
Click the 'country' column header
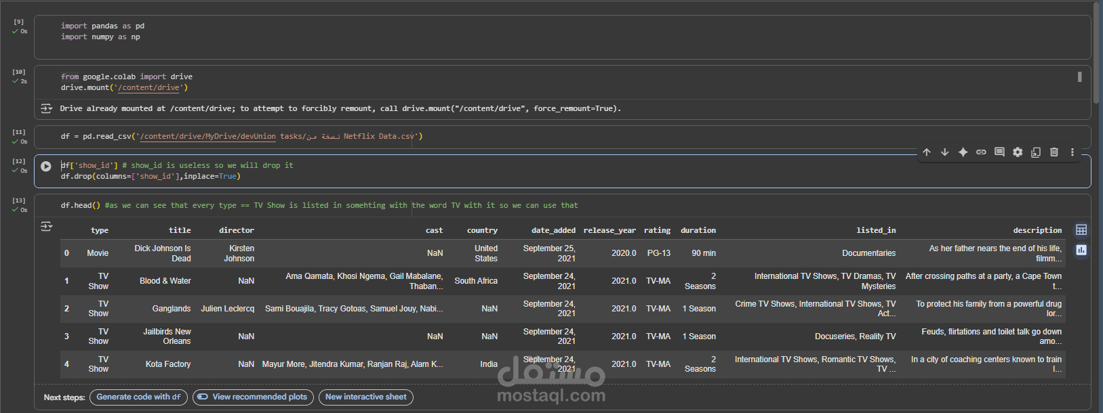[x=482, y=230]
